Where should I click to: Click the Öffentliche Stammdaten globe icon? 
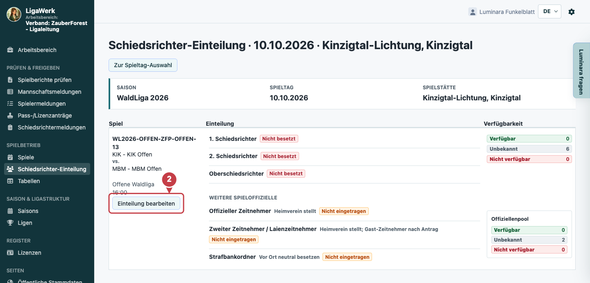tap(10, 282)
